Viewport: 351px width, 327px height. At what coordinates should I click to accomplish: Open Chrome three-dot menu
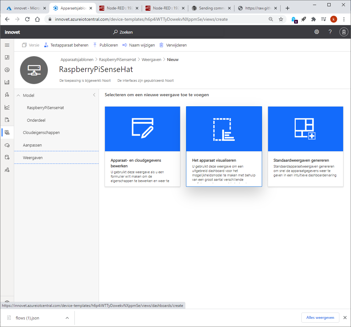pos(344,19)
